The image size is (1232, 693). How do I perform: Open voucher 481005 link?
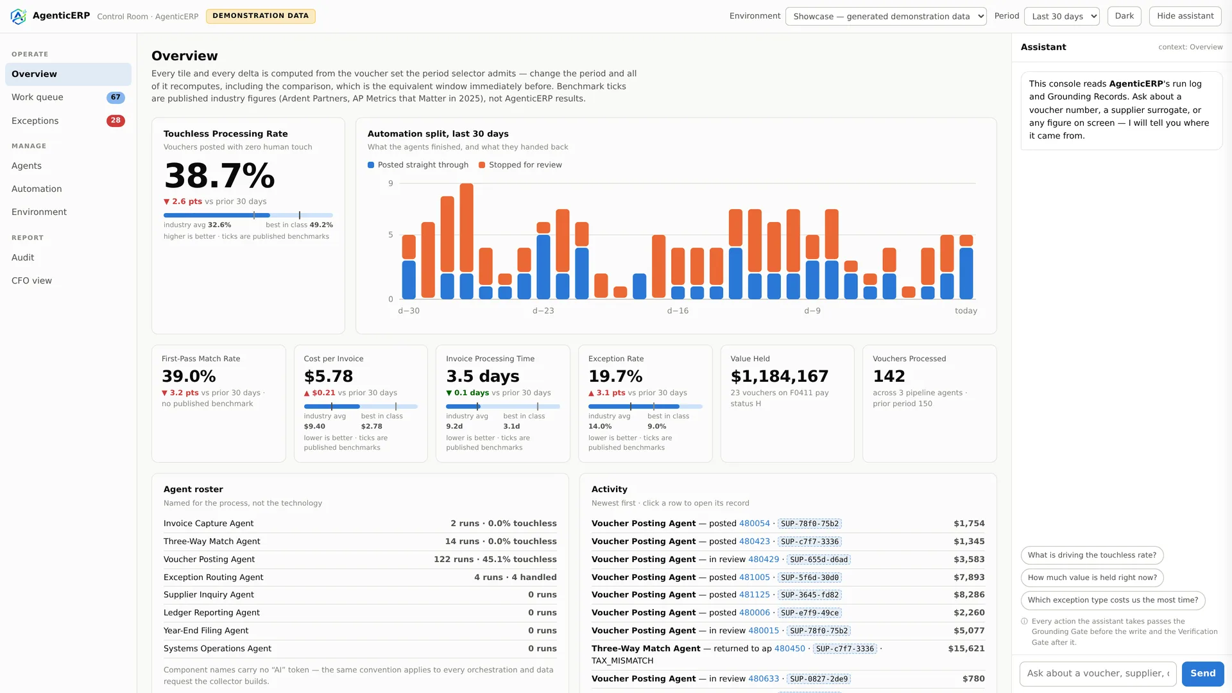pyautogui.click(x=754, y=577)
